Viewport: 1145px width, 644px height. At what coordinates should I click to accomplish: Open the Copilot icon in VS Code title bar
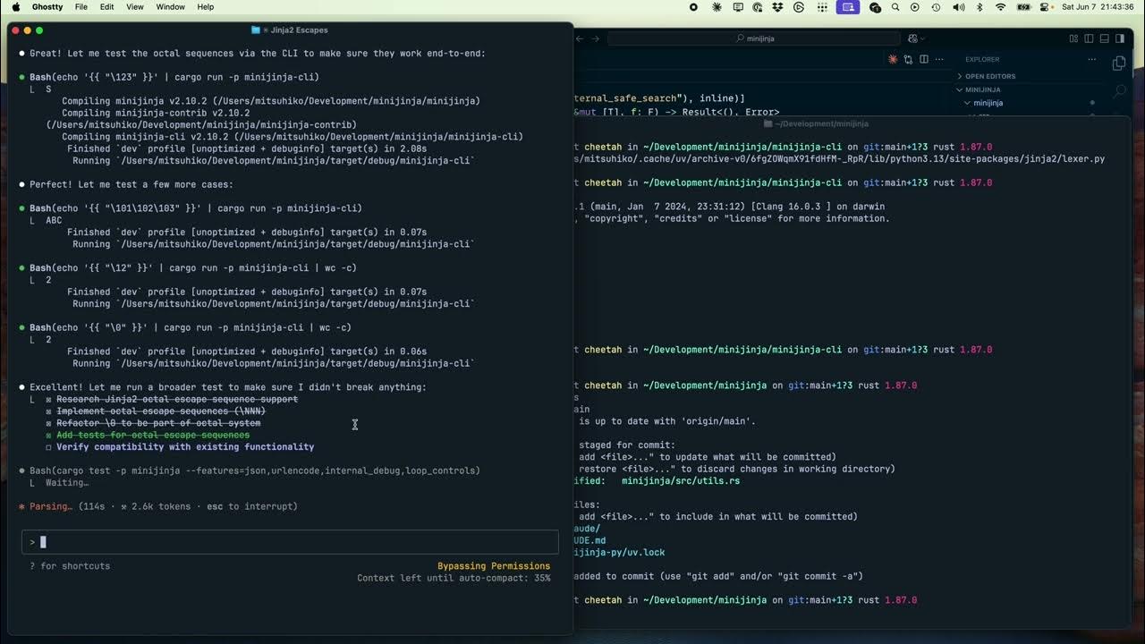(x=912, y=38)
